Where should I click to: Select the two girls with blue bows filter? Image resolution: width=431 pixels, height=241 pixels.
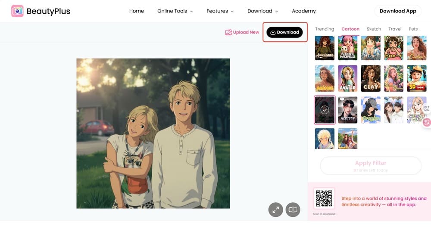pyautogui.click(x=394, y=110)
